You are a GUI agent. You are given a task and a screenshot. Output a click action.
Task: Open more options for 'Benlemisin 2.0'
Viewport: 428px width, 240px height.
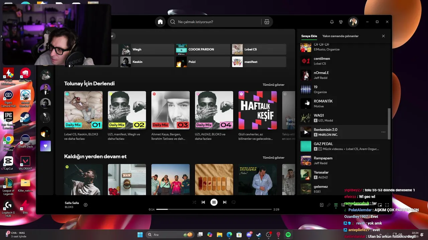tap(383, 132)
